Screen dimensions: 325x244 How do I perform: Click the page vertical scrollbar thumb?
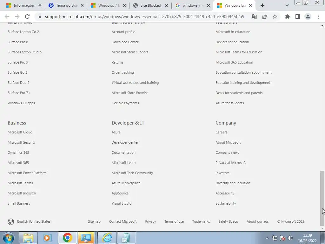coord(322,198)
